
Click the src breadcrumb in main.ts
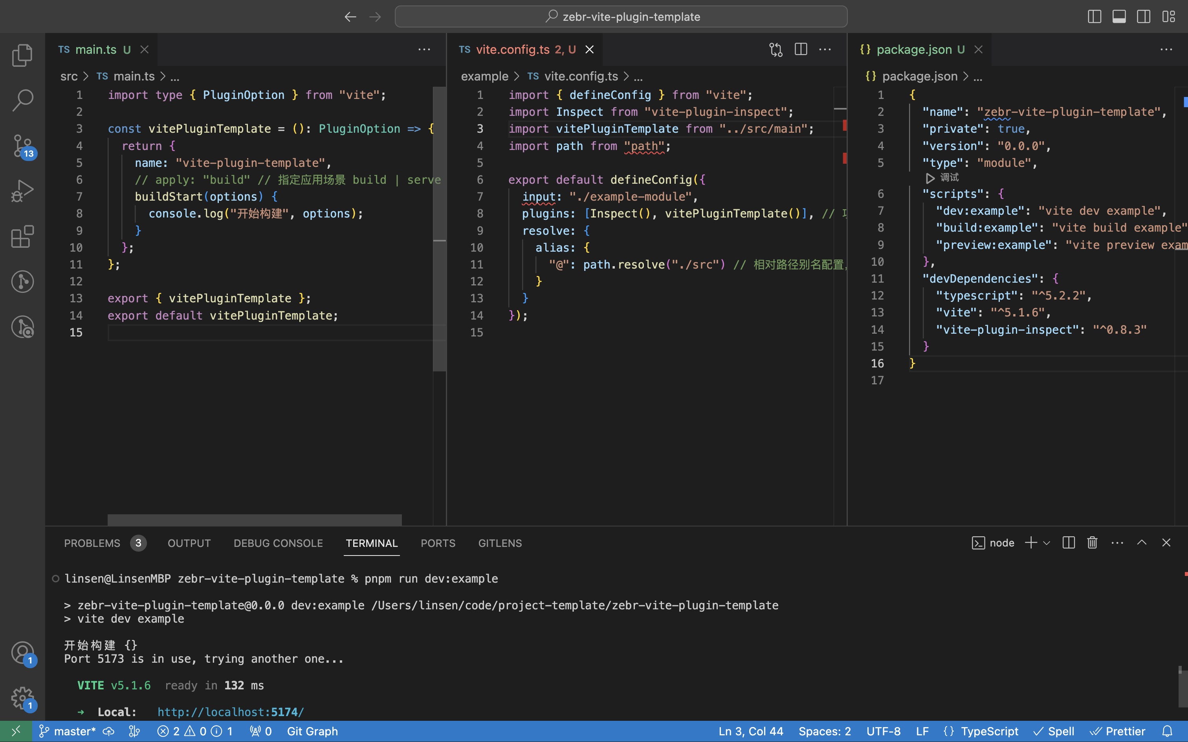point(69,76)
